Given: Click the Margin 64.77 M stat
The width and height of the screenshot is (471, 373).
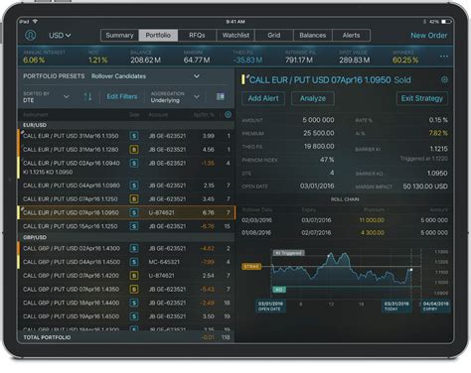Looking at the screenshot, I should pos(197,57).
